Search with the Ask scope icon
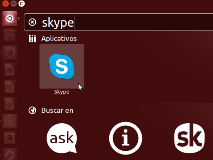 click(62, 138)
